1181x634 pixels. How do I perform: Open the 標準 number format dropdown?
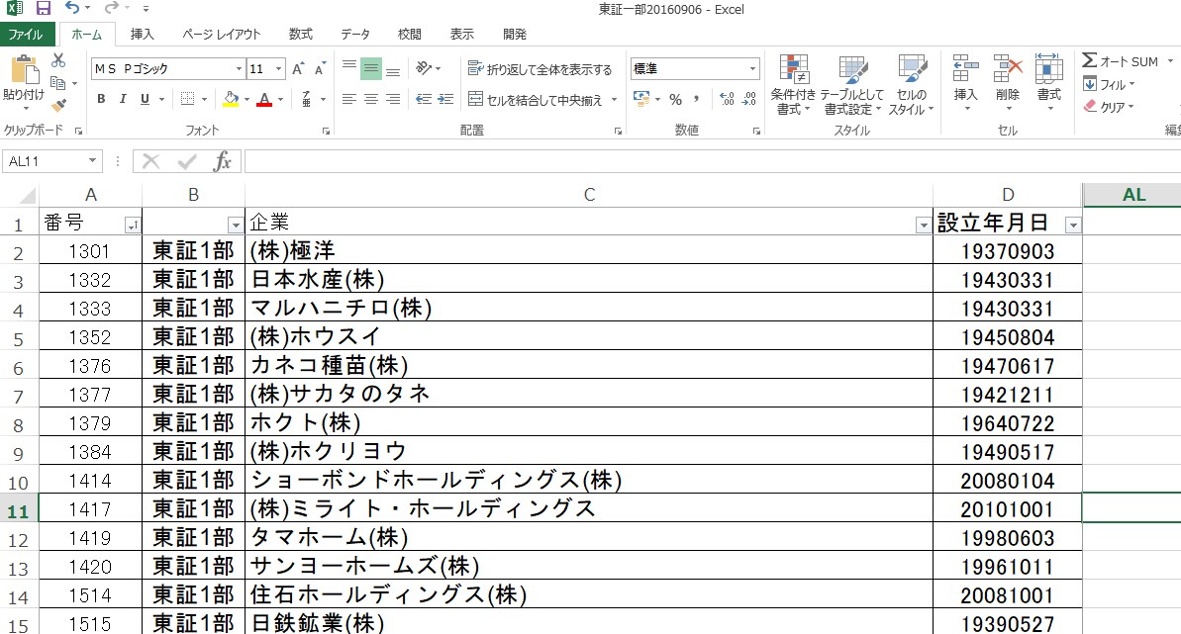click(752, 68)
